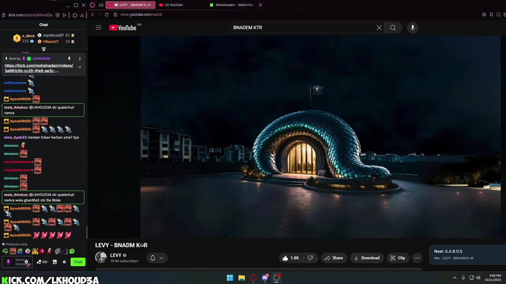Open Kick chat settings gear
The width and height of the screenshot is (506, 284).
tap(64, 262)
